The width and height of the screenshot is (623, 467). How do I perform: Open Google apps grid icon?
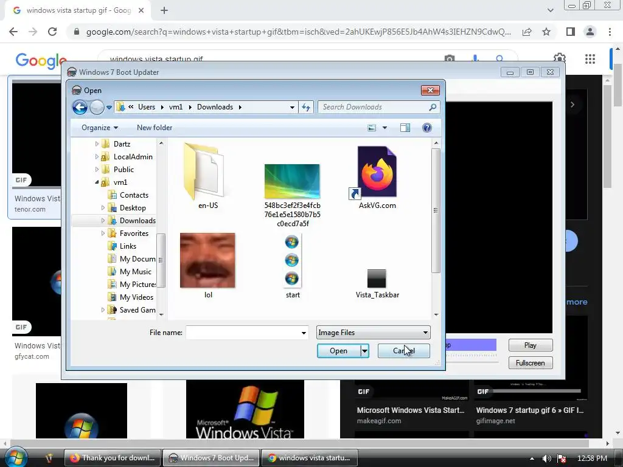click(x=590, y=59)
